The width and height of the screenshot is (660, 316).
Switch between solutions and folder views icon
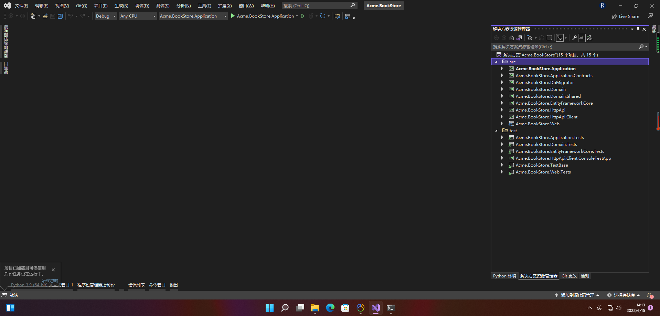coord(519,38)
